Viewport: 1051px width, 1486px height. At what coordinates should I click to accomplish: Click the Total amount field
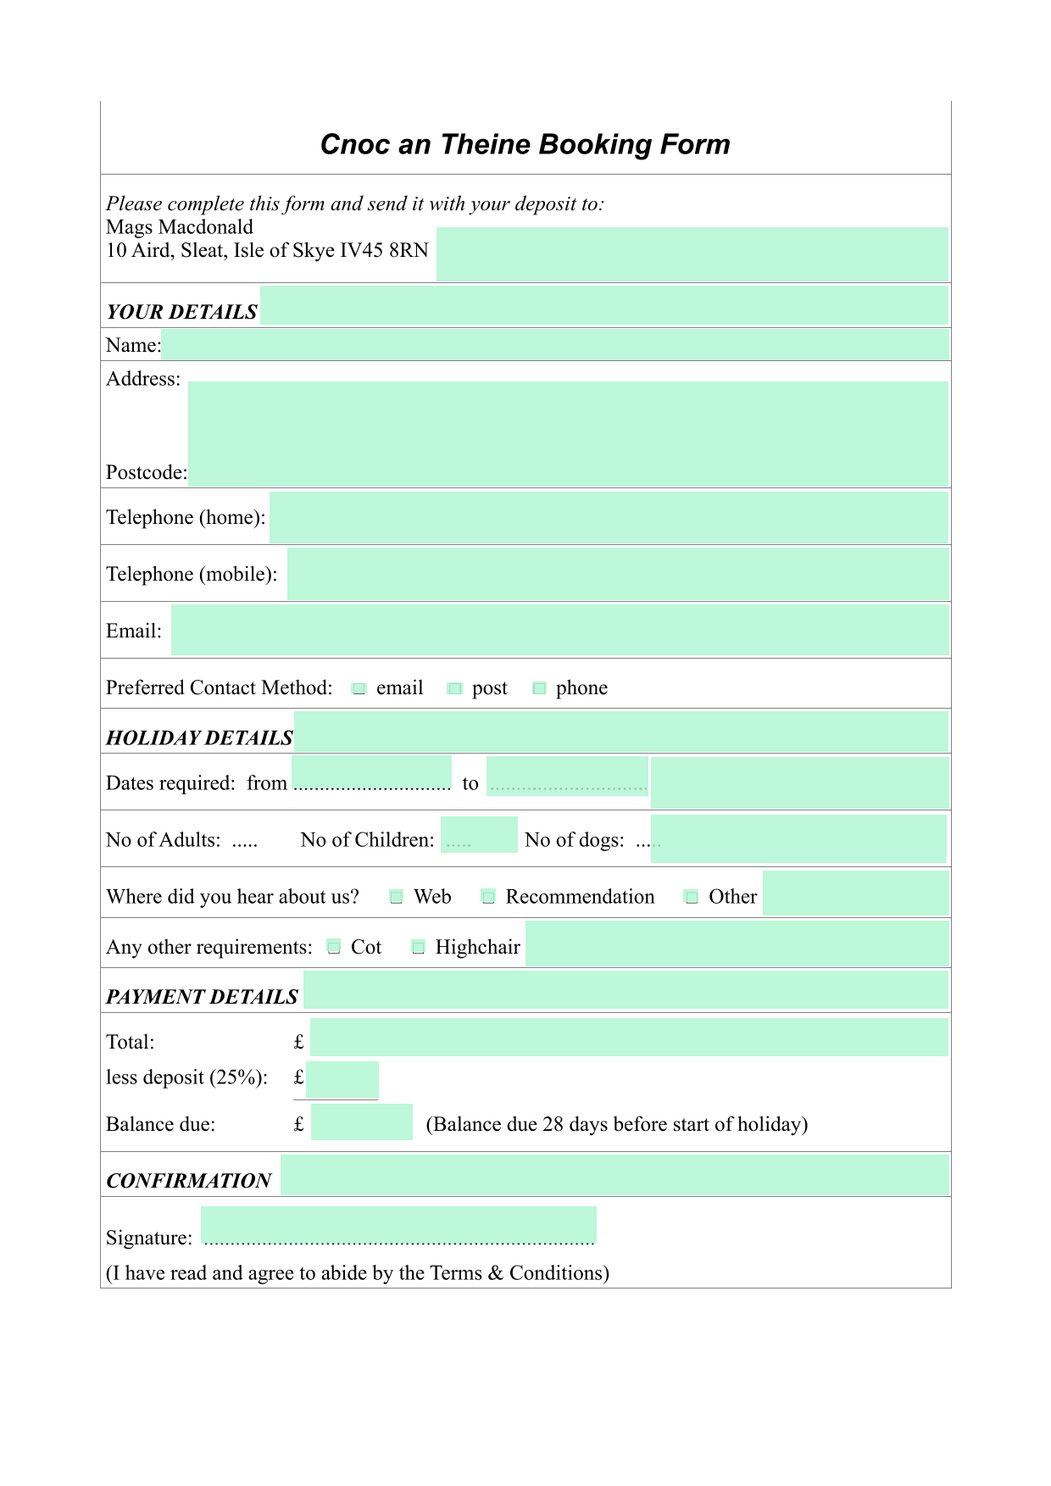(x=629, y=1038)
